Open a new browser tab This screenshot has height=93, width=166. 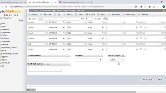pyautogui.click(x=91, y=2)
